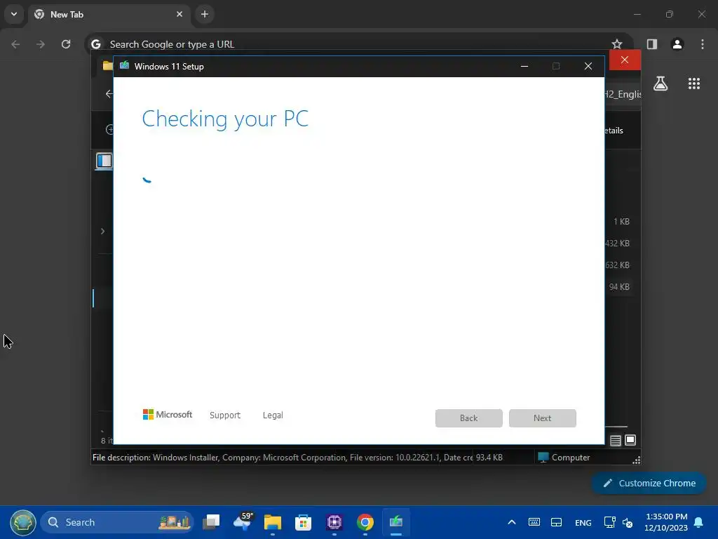The height and width of the screenshot is (539, 718).
Task: Open Chrome three-dot menu
Action: pyautogui.click(x=703, y=44)
